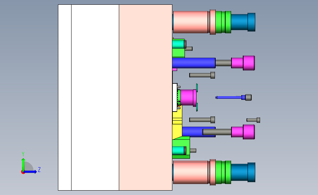
Task: Select the bottom salmon guide cylinder
Action: (191, 172)
